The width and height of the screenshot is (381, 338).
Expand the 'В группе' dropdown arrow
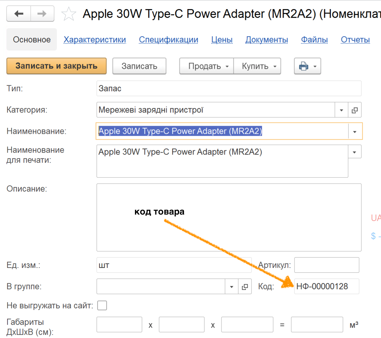(232, 287)
